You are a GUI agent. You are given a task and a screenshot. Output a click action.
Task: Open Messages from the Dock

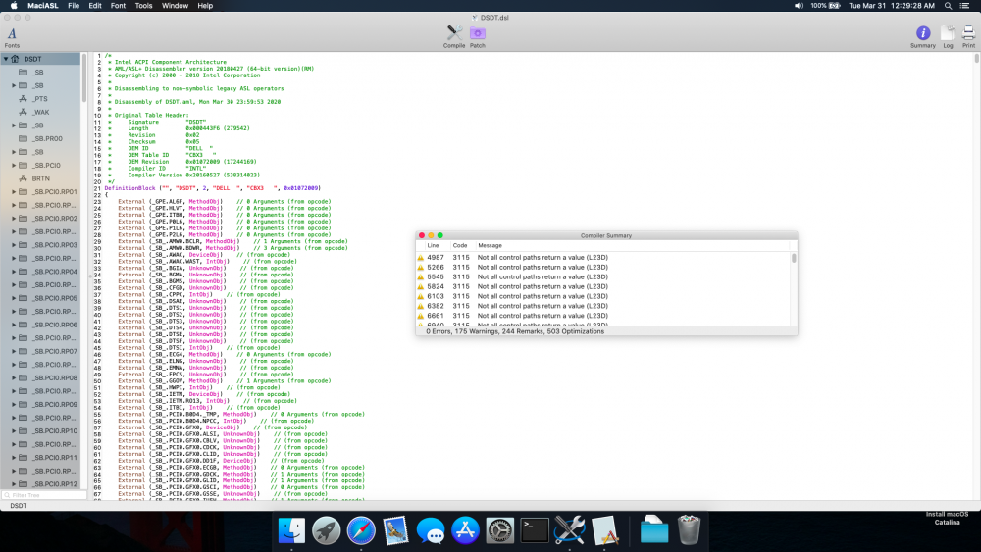coord(431,530)
